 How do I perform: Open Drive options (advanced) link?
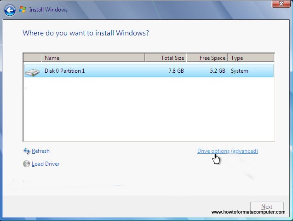pos(227,151)
